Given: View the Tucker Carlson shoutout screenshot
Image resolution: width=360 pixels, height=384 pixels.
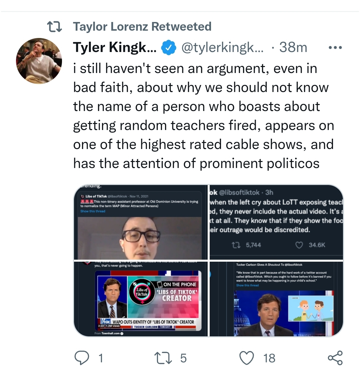Looking at the screenshot, I should point(276,299).
